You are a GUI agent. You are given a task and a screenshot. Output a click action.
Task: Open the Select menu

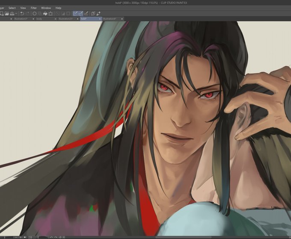[x=12, y=8]
